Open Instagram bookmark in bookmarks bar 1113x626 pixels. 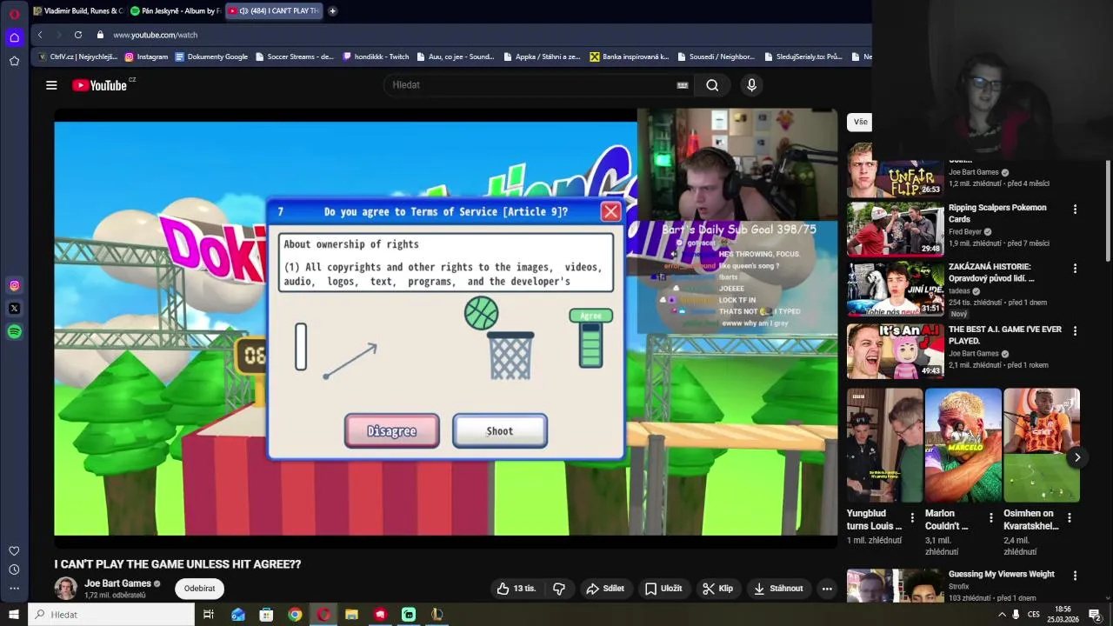(x=146, y=57)
